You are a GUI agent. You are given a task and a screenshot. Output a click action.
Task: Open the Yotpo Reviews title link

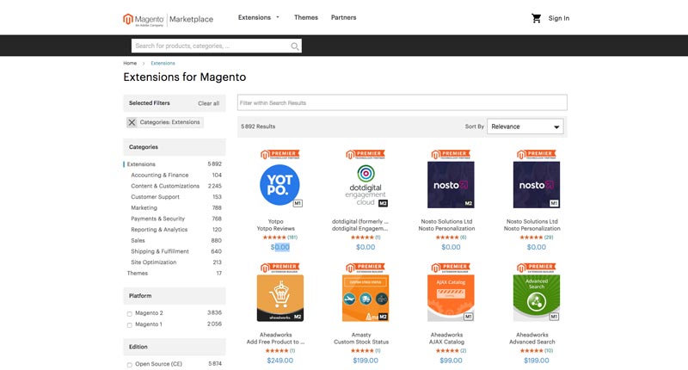point(275,229)
